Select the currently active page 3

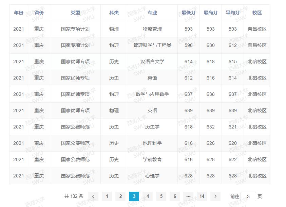click(134, 196)
